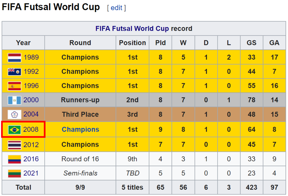Open the 2012 tournament link

31,145
